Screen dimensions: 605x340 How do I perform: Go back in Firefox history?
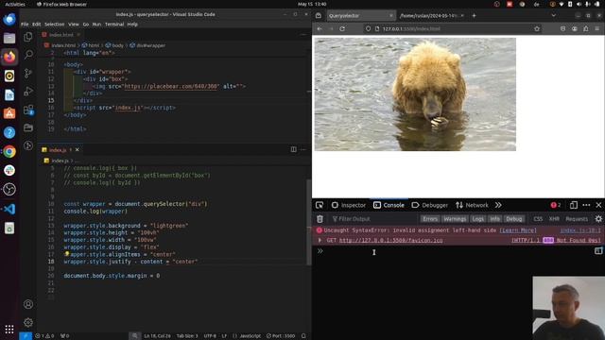point(320,28)
